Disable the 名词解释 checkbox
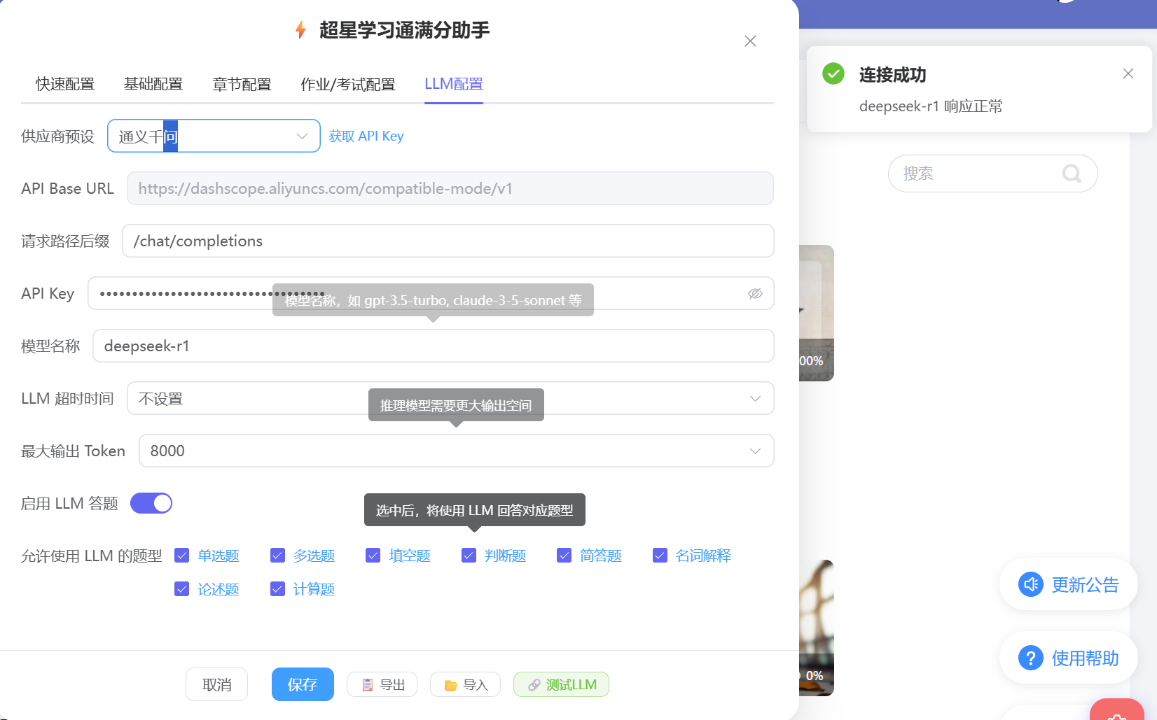Screen dimensions: 1157x720 click(x=660, y=556)
